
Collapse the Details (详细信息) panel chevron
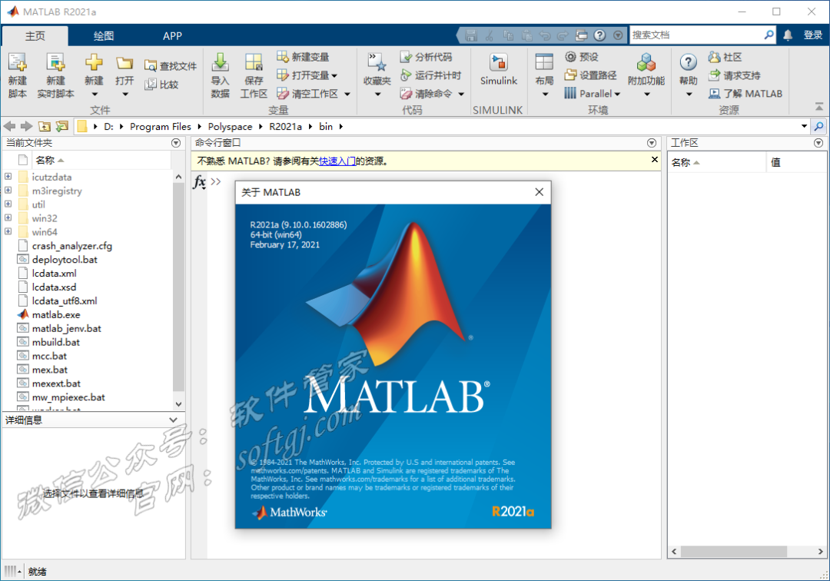[x=173, y=420]
